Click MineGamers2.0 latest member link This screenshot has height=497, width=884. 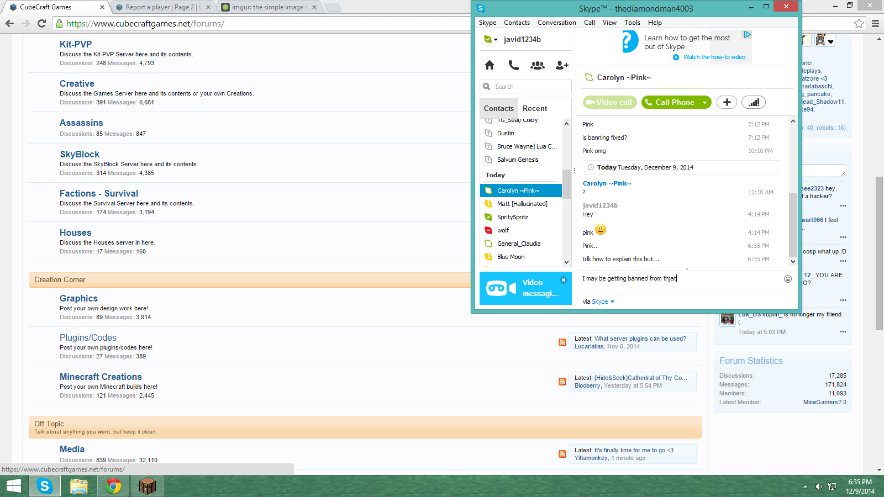[824, 402]
